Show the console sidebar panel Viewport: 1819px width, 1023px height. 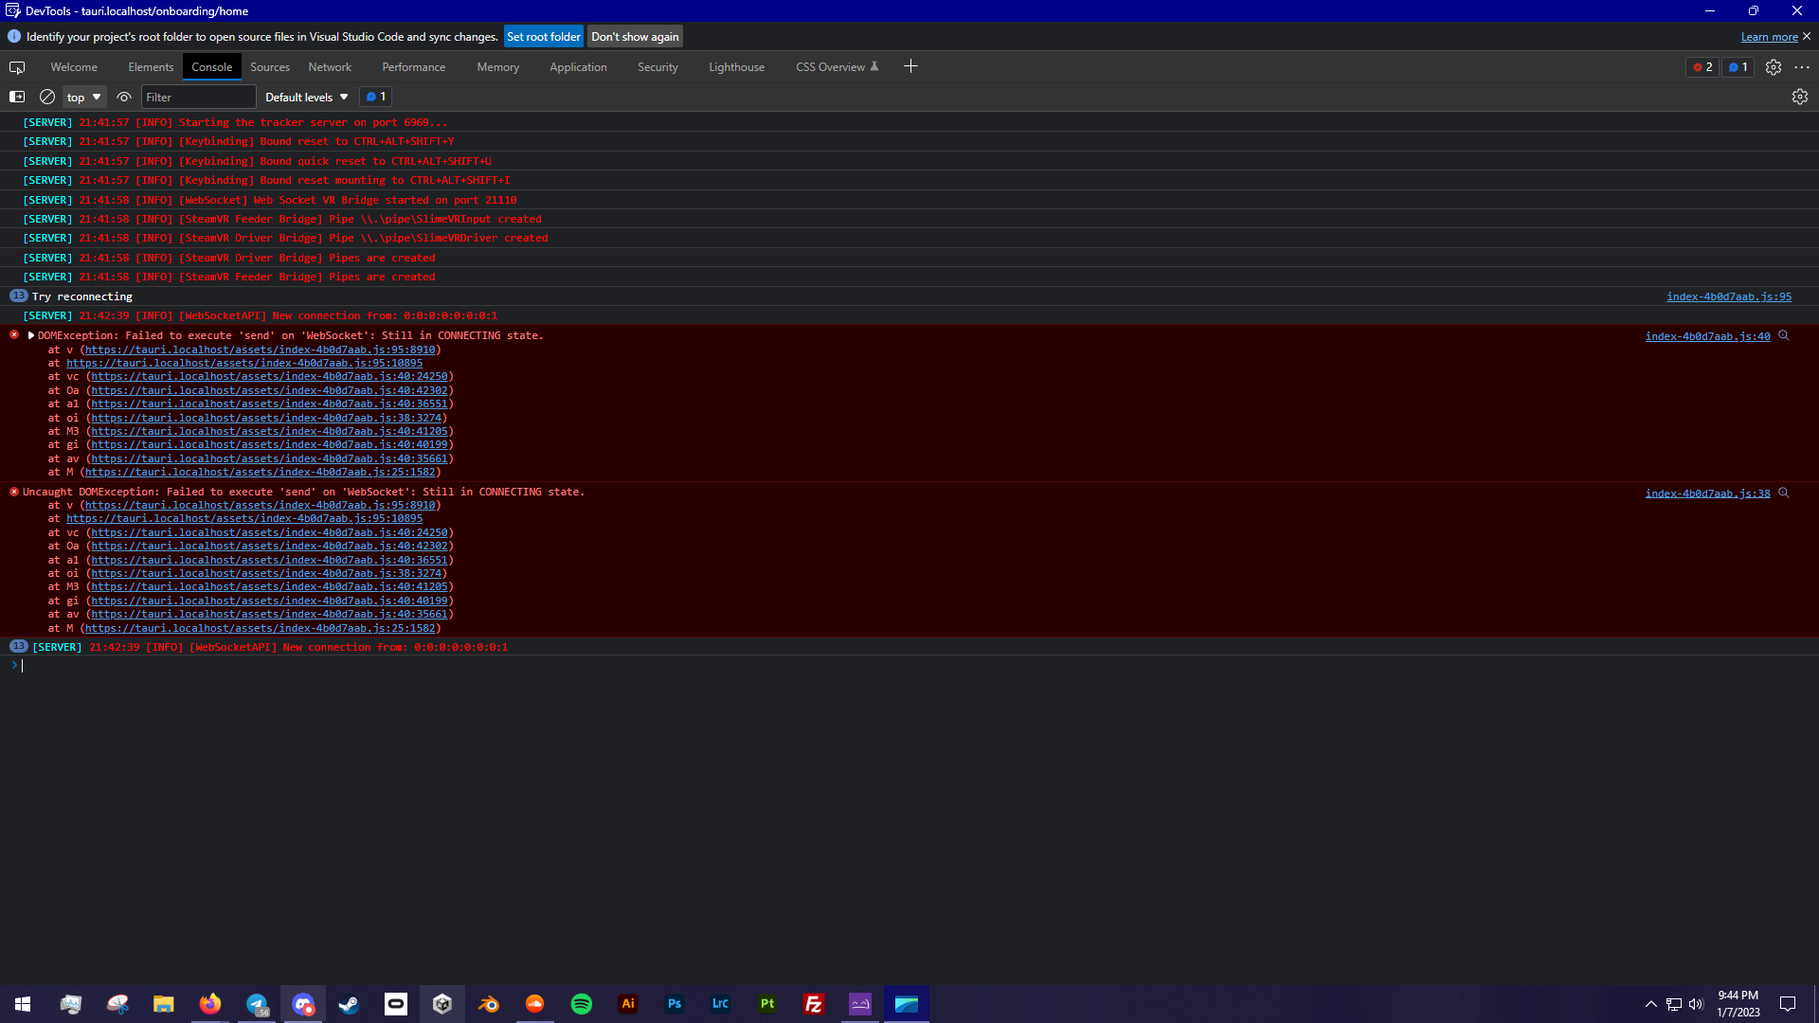click(x=17, y=97)
